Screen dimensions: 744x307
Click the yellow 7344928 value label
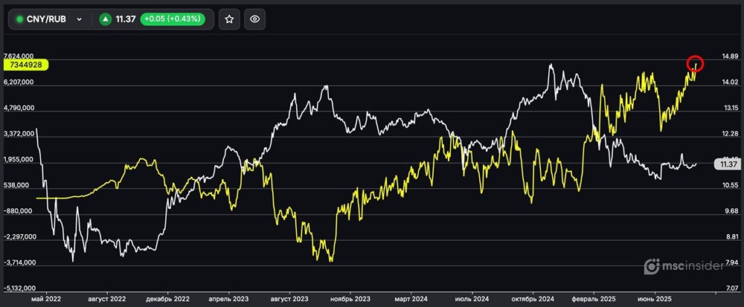[26, 65]
